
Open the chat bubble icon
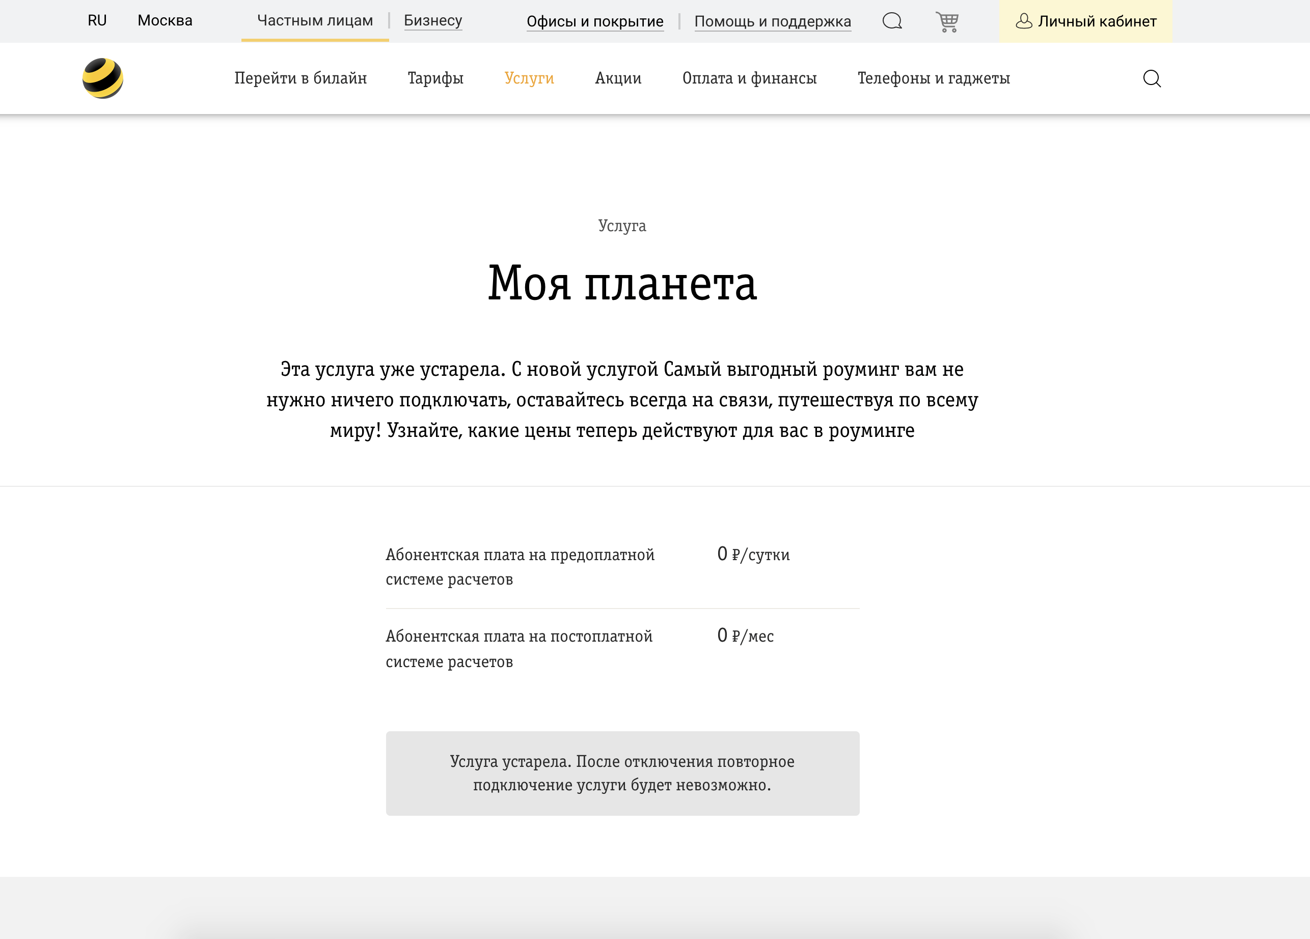pos(892,21)
